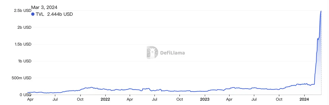Screen dimensions: 329x105
Task: Click the Mar 3, 2024 date label
Action: (44, 7)
